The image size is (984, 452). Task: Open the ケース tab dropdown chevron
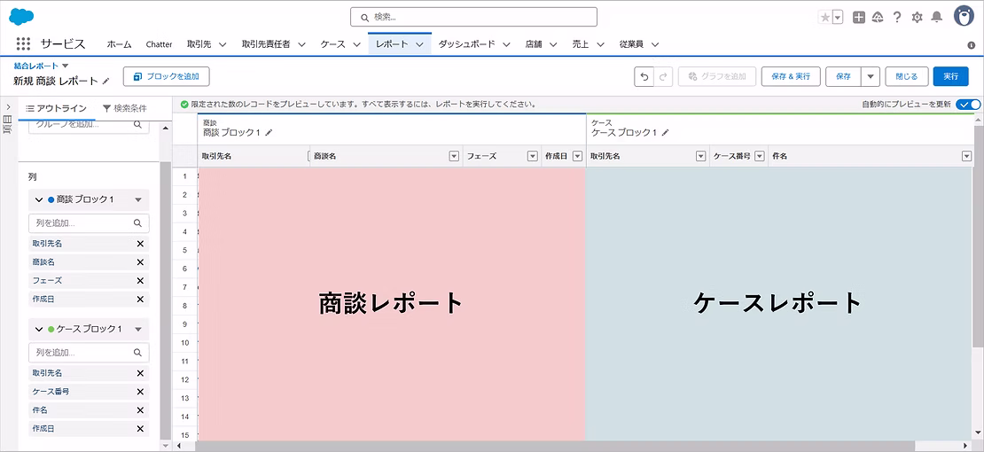click(x=356, y=44)
